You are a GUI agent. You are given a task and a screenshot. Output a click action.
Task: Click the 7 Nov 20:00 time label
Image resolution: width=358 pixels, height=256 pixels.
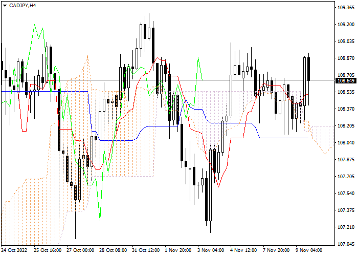[276, 250]
